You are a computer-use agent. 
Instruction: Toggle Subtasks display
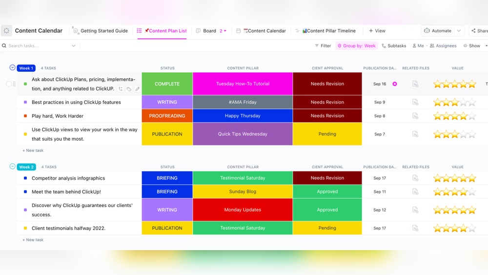(394, 46)
